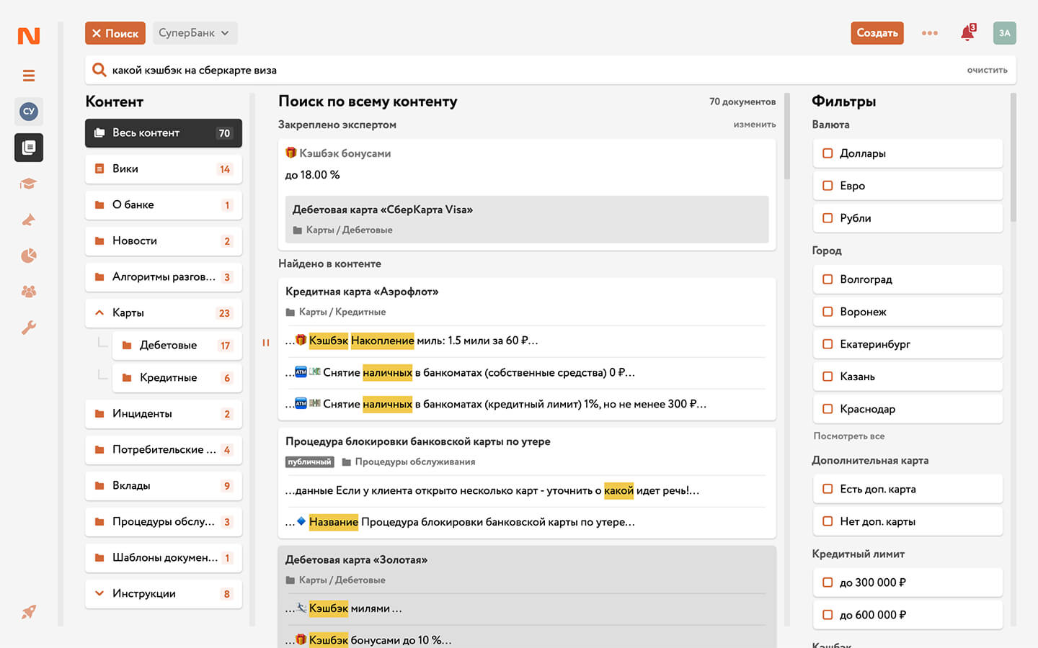Screen dimensions: 1038x648
Task: Click gift icon beside Кэшбэк бонусами
Action: 291,153
